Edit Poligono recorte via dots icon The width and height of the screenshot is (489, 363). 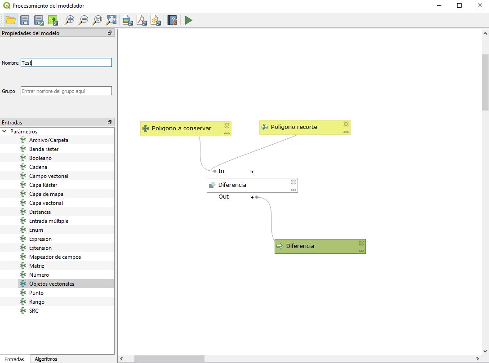pyautogui.click(x=346, y=132)
